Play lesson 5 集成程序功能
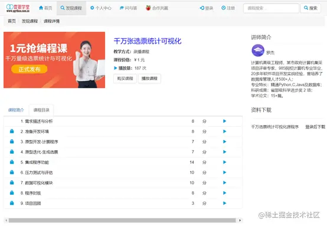Screen dimensions: 327x226 pyautogui.click(x=225, y=162)
